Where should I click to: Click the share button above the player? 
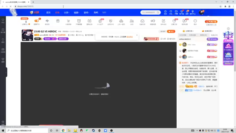pyautogui.click(x=163, y=39)
